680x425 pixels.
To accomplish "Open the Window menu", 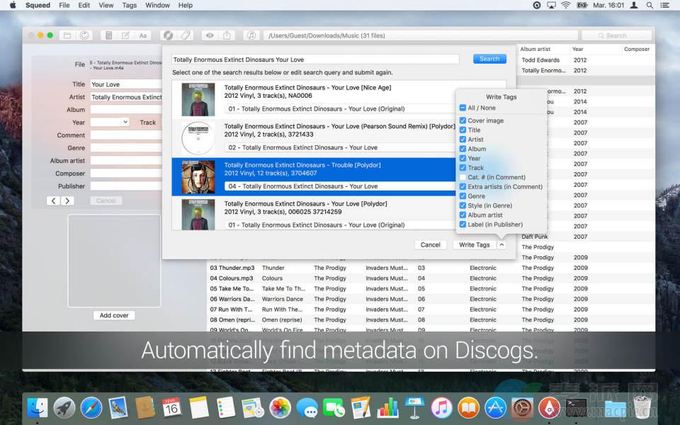I will click(x=157, y=5).
